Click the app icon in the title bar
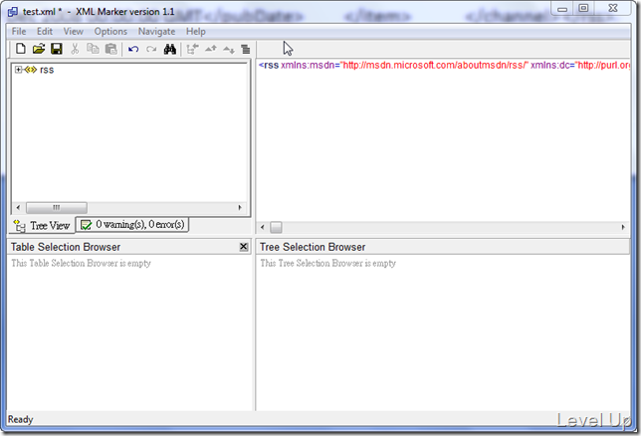 point(13,12)
